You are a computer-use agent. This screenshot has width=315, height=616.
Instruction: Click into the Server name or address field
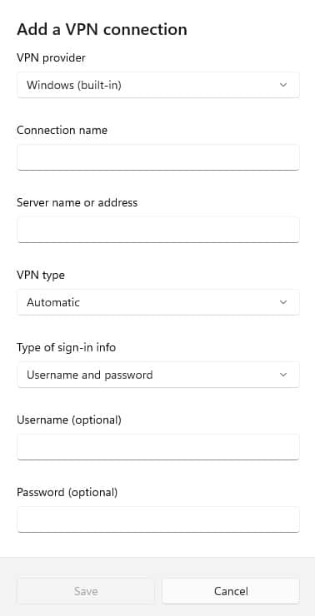pyautogui.click(x=158, y=230)
